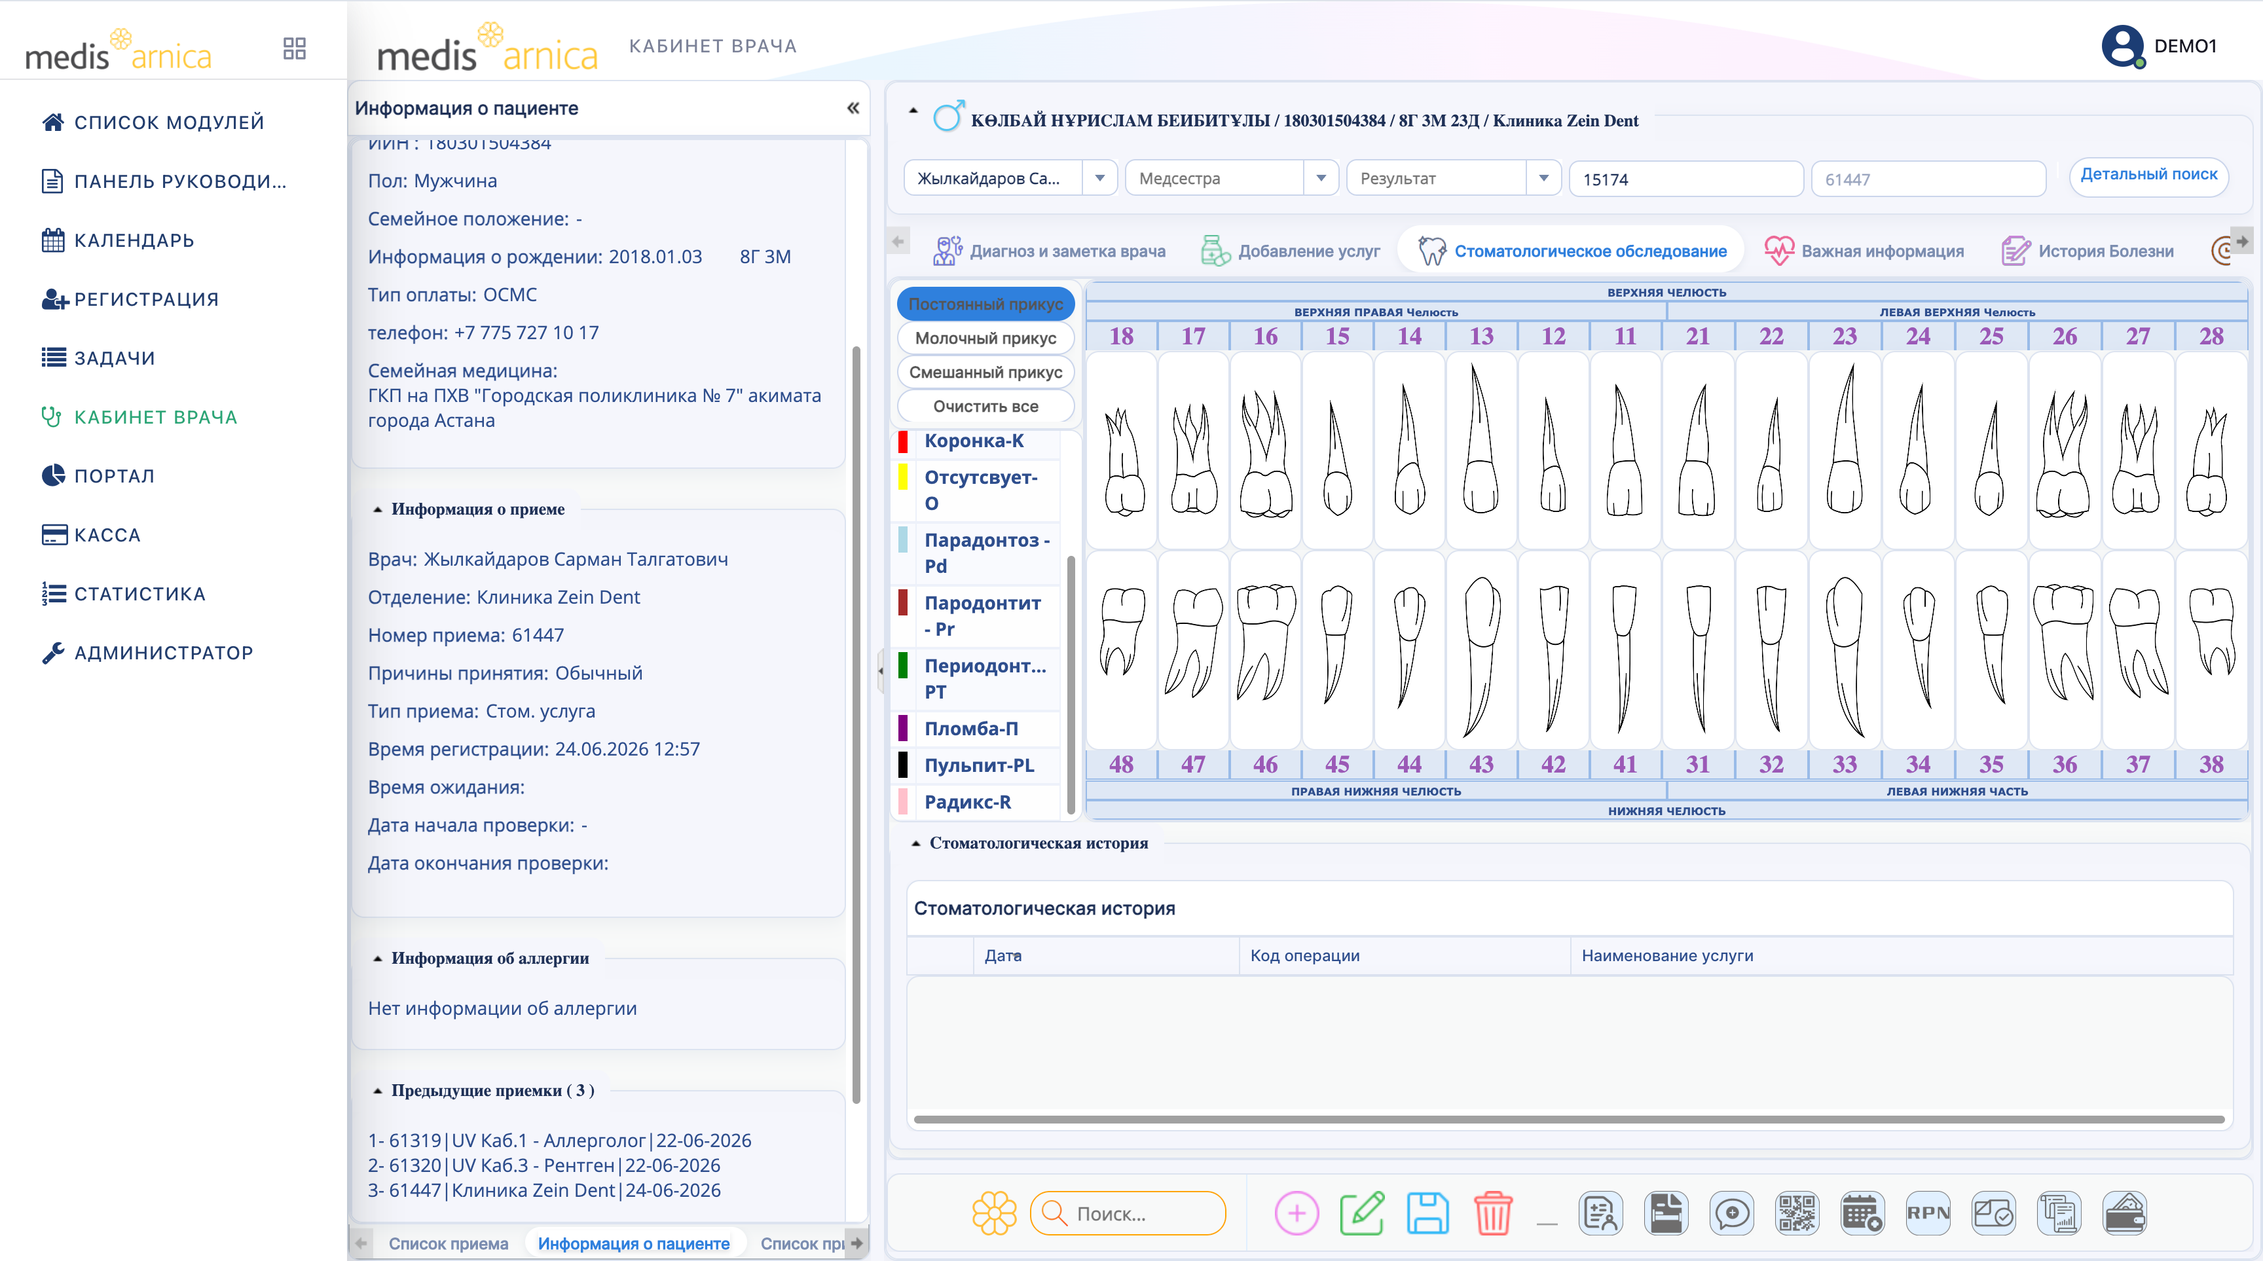
Task: Select the red Коронка-К color swatch
Action: coord(903,441)
